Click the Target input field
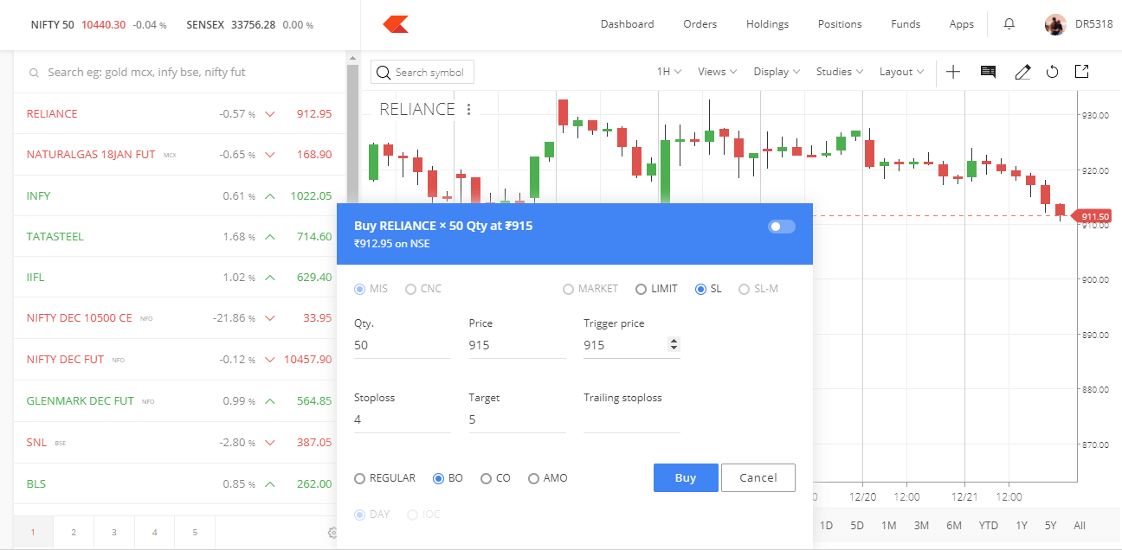1122x550 pixels. click(x=518, y=419)
